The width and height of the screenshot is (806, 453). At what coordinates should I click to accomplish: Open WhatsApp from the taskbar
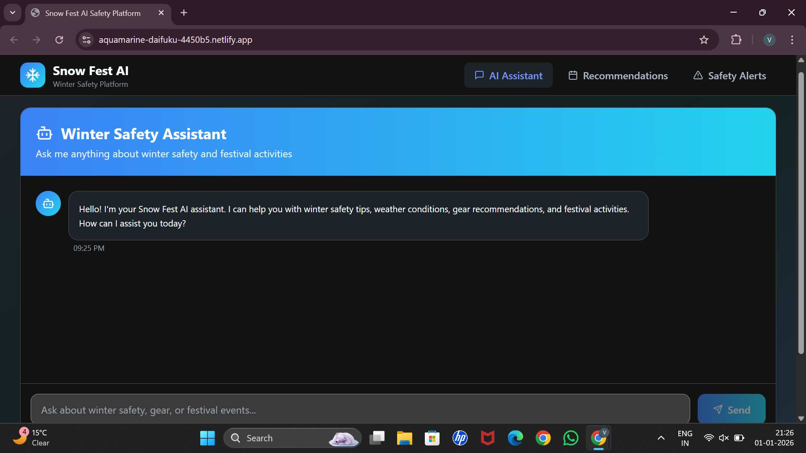tap(571, 438)
